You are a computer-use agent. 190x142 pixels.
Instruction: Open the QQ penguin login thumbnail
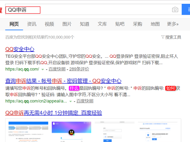[x=72, y=132]
